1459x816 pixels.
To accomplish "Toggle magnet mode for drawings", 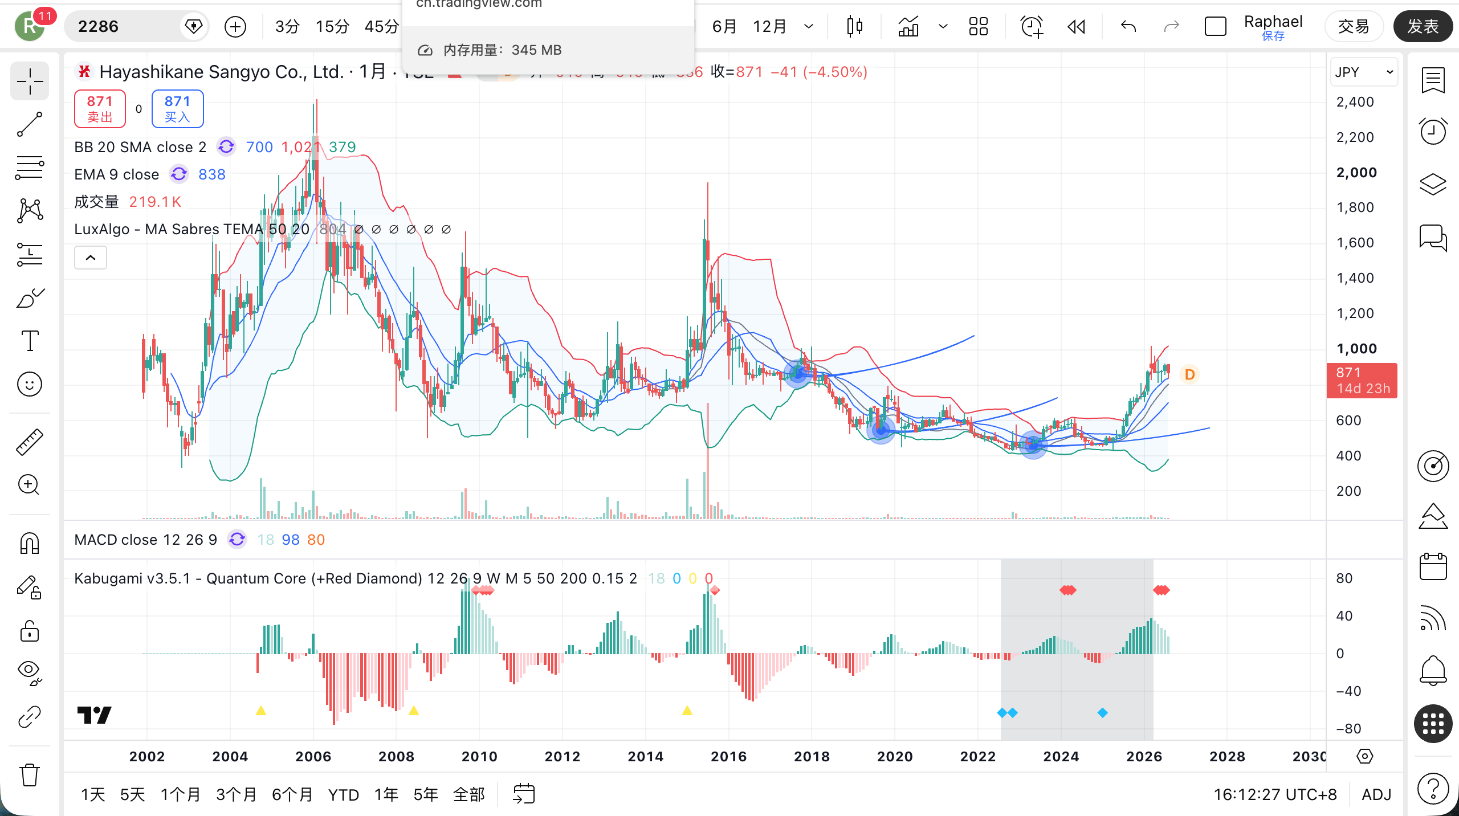I will point(30,544).
